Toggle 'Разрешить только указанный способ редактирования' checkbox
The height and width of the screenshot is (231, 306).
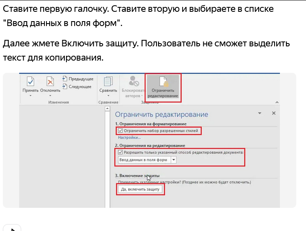[121, 153]
